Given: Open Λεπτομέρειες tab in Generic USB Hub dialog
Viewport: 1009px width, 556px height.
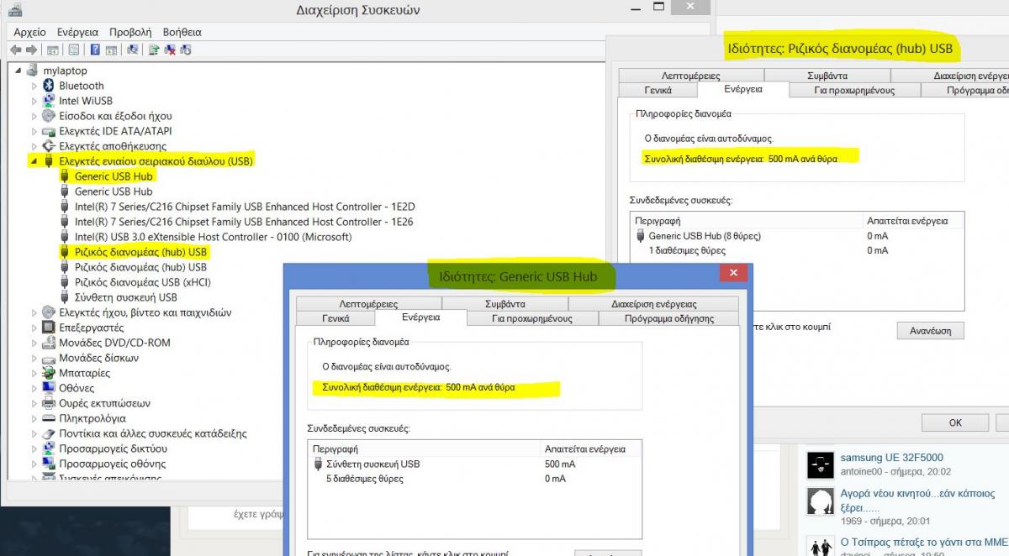Looking at the screenshot, I should pos(368,304).
